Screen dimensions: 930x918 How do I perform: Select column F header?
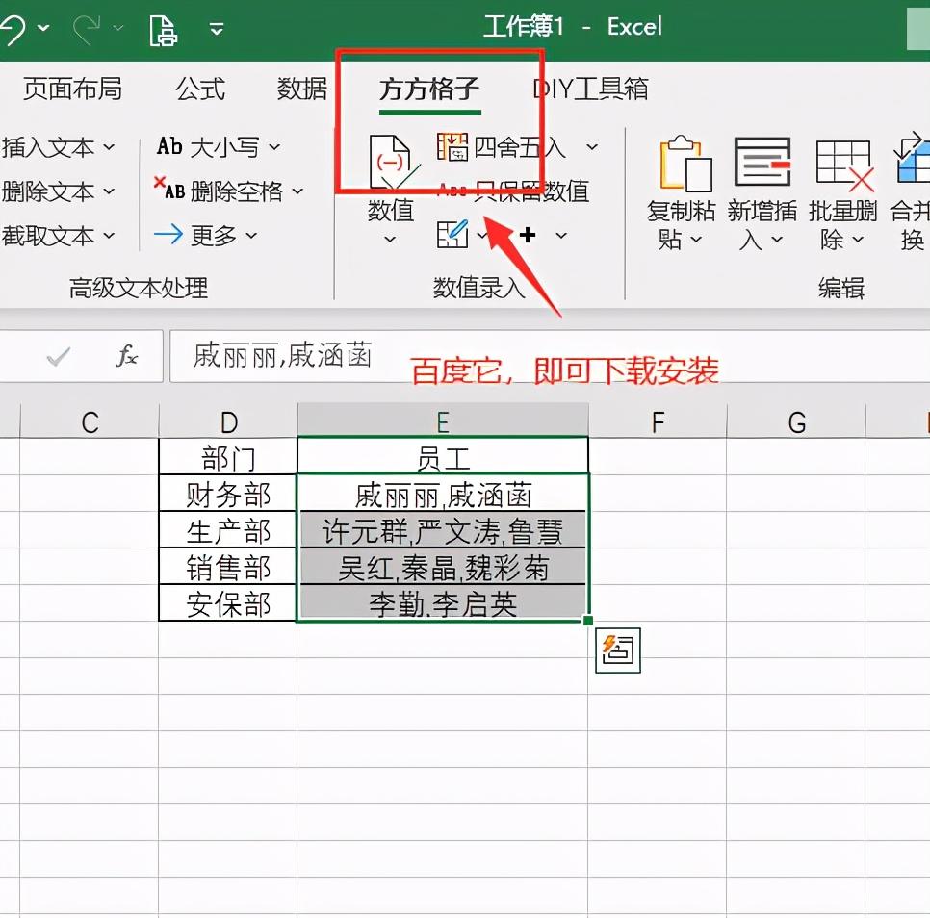[658, 421]
